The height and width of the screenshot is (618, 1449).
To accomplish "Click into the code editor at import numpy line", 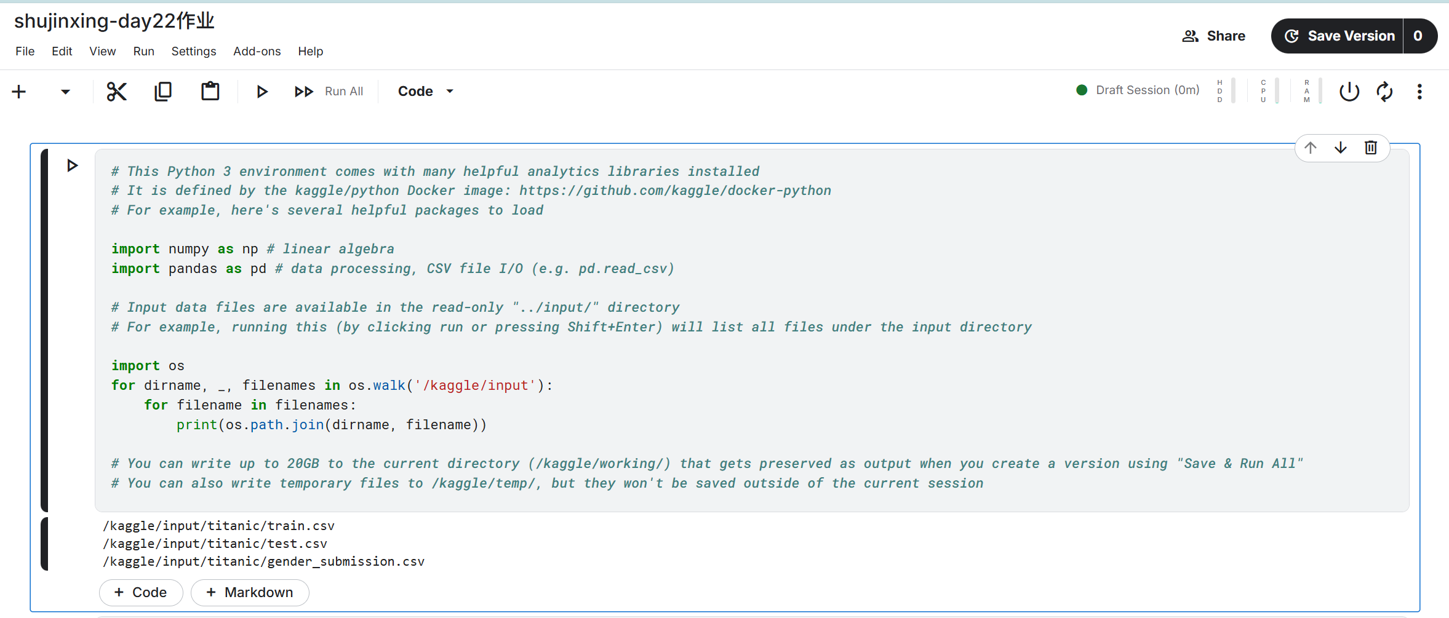I will 252,249.
